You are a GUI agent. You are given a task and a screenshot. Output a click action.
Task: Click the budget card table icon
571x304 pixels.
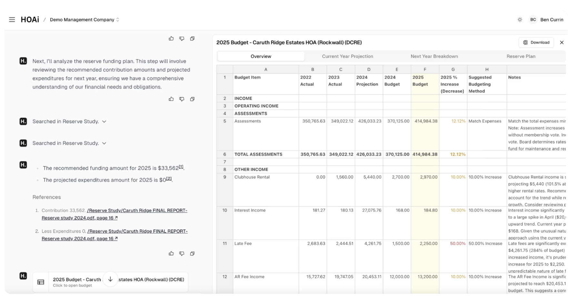41,282
